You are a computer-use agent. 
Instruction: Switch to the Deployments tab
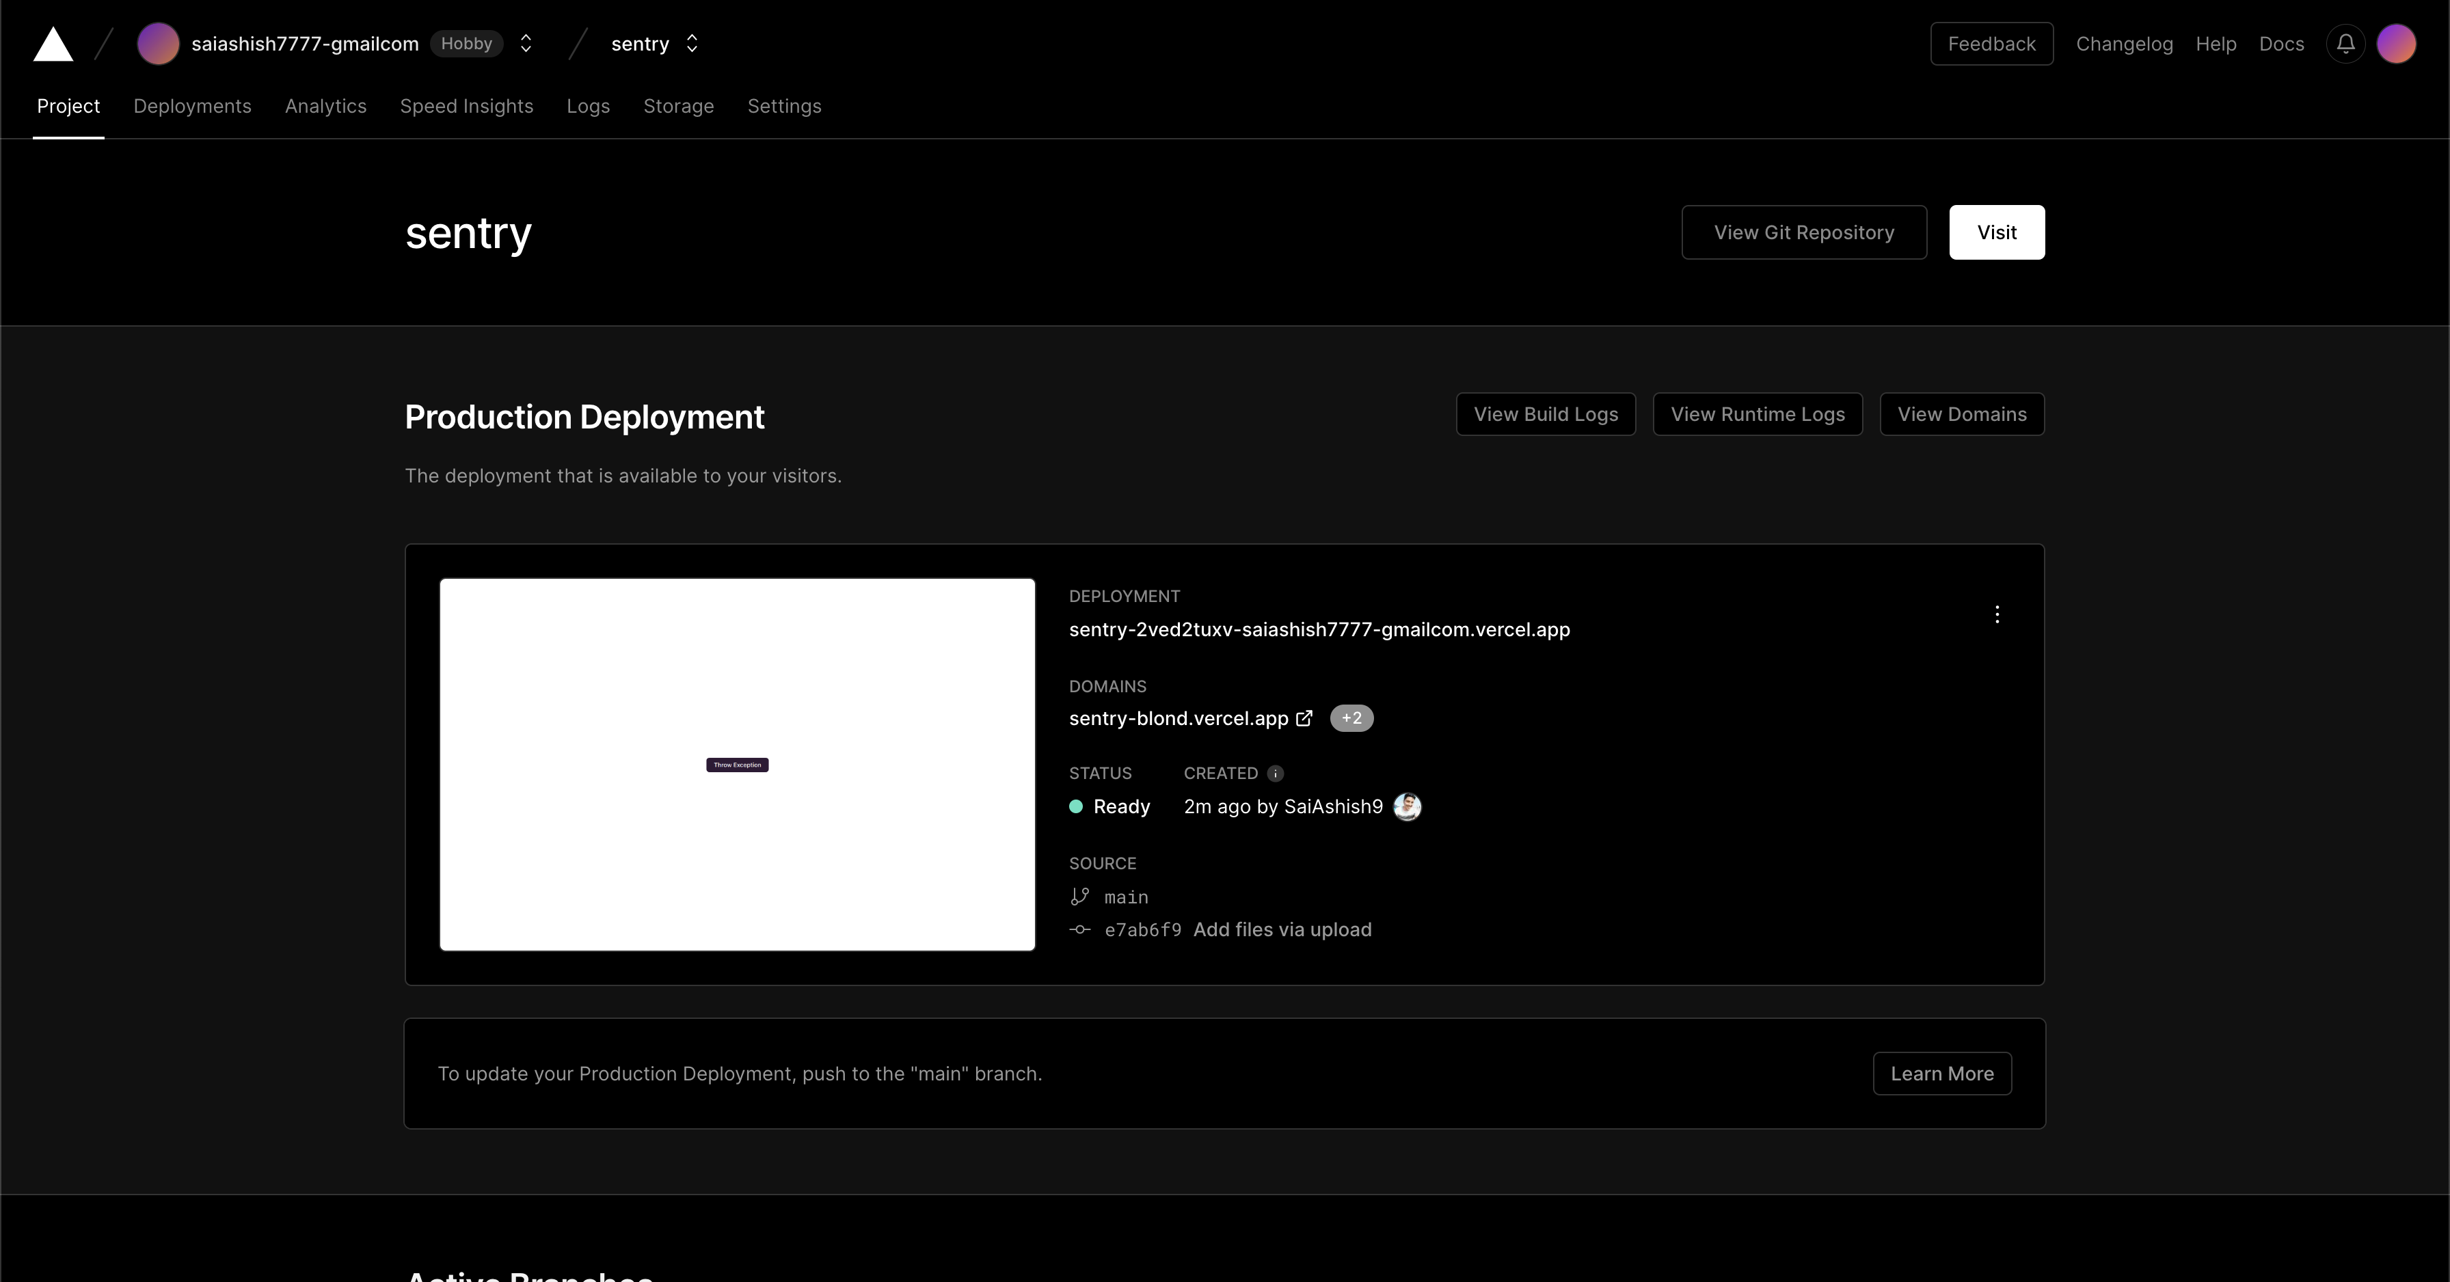point(192,105)
